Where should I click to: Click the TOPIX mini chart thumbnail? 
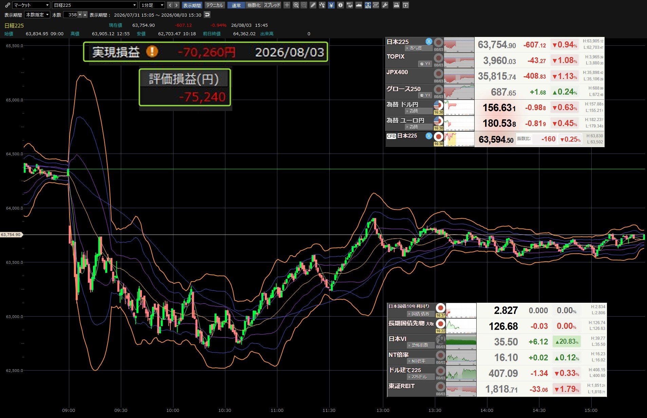(x=459, y=60)
